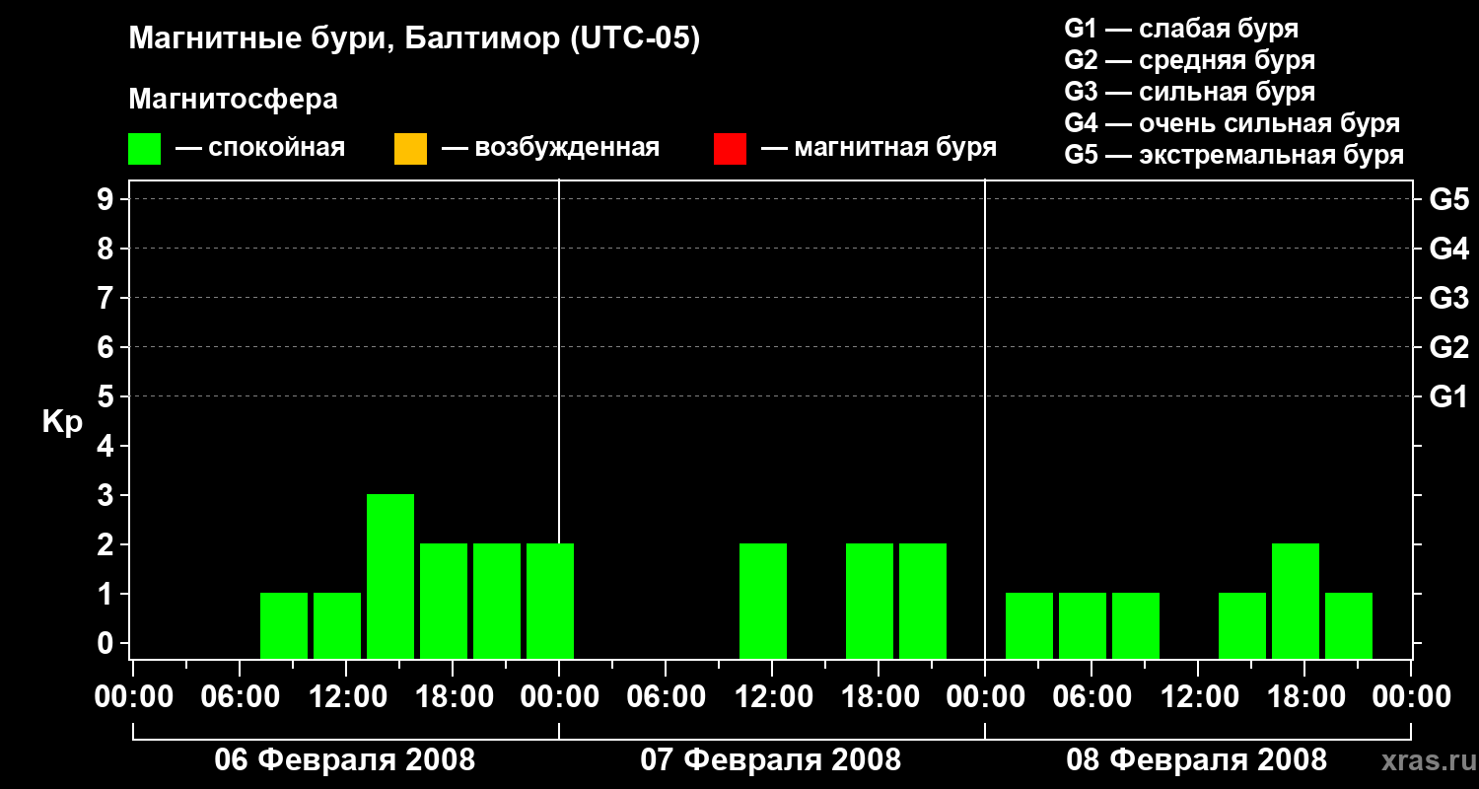
Task: Click the green 'спокойная' legend swatch
Action: coord(144,149)
